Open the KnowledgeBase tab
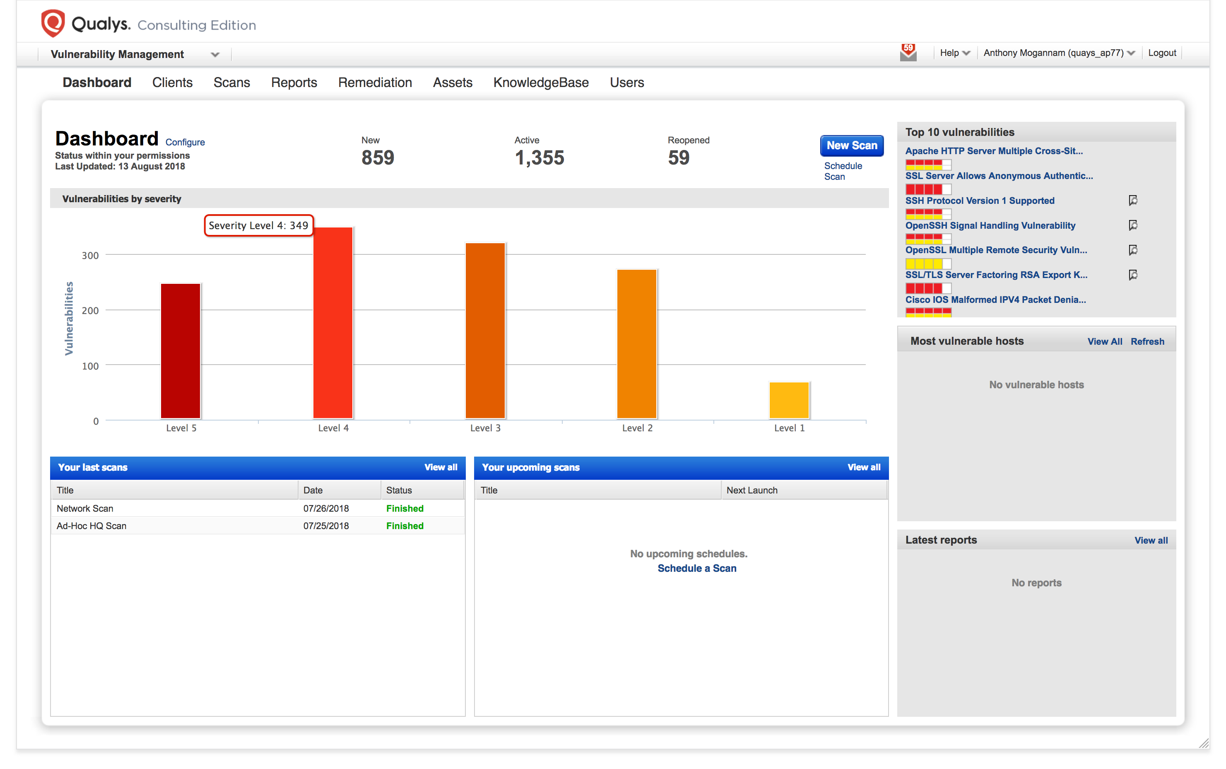Viewport: 1226px width, 769px height. (540, 82)
